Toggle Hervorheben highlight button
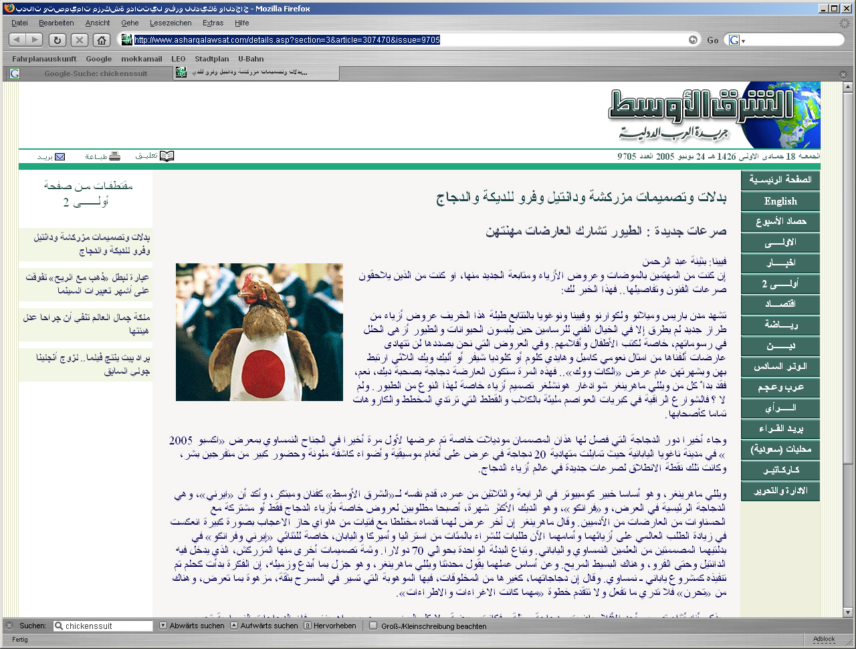This screenshot has width=856, height=649. [x=330, y=626]
